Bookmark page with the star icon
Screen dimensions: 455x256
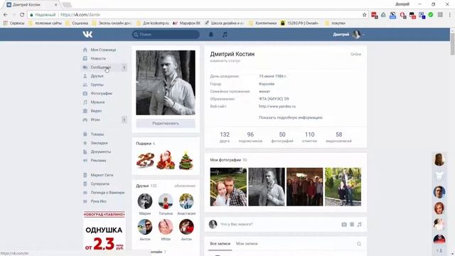coord(365,14)
